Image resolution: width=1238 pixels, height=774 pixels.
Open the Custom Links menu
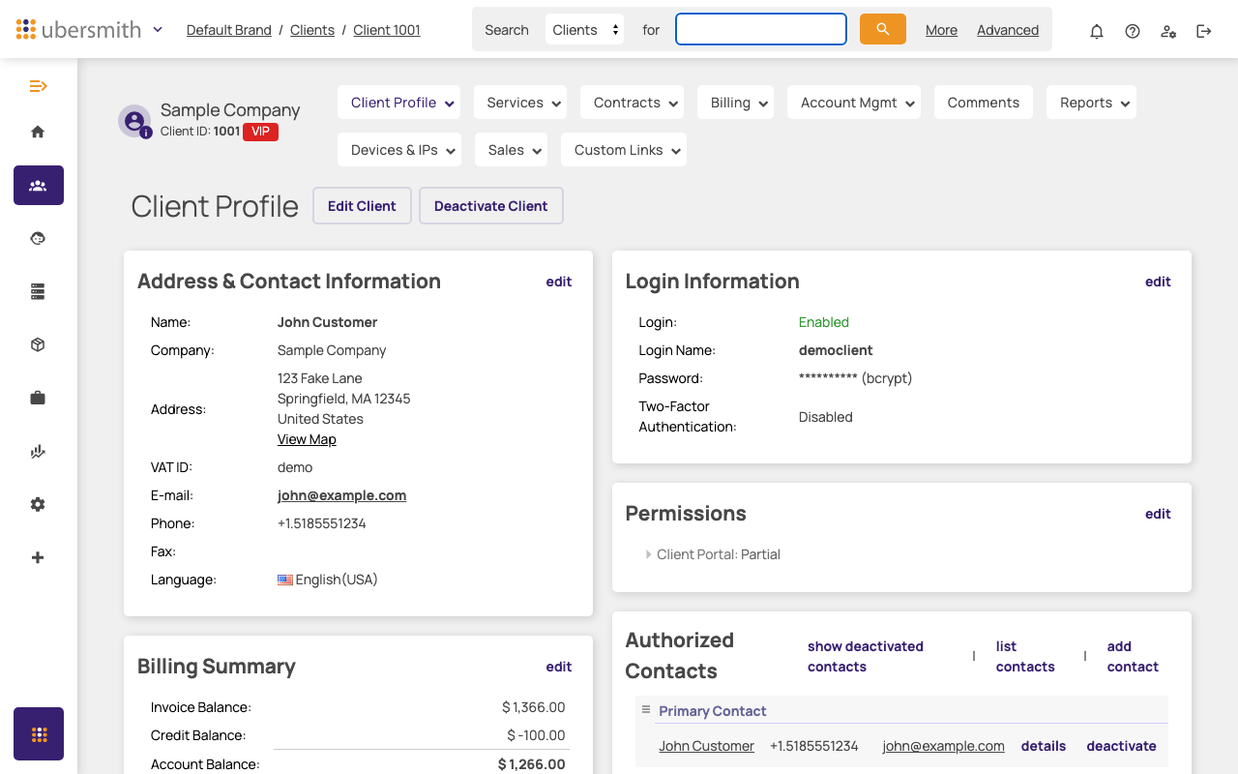pyautogui.click(x=624, y=150)
